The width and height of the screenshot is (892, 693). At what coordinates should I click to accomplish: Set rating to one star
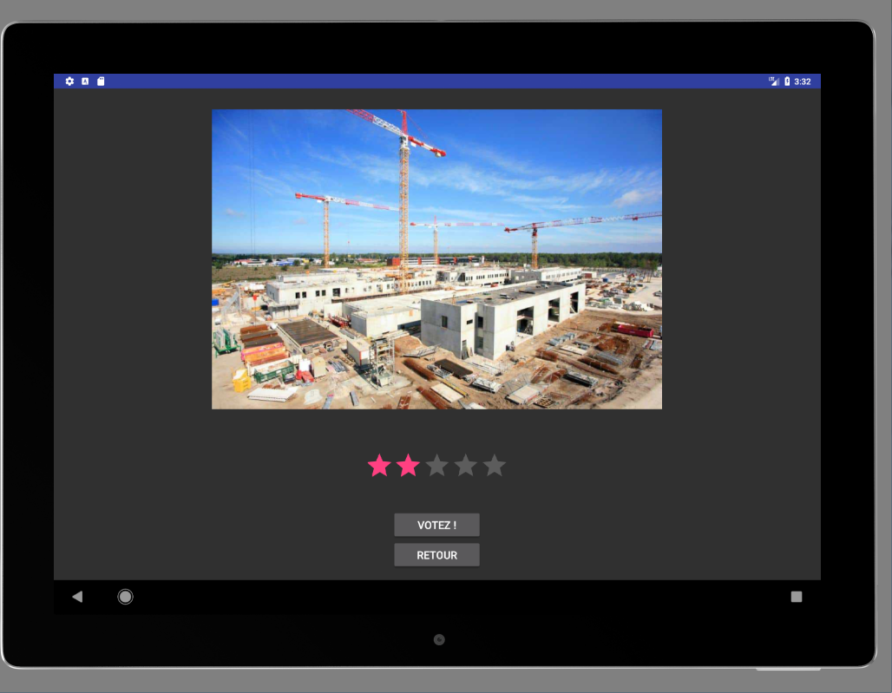tap(379, 466)
